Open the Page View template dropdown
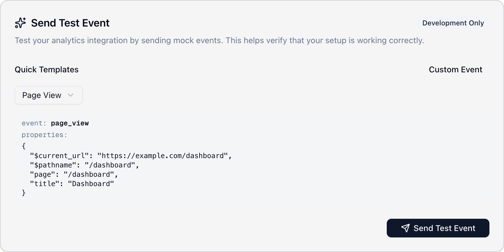504x252 pixels. tap(48, 95)
